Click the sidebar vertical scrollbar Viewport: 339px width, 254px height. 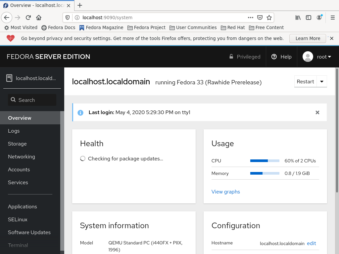point(62,181)
